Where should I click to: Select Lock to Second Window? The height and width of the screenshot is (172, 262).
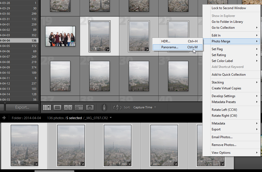coord(231,8)
